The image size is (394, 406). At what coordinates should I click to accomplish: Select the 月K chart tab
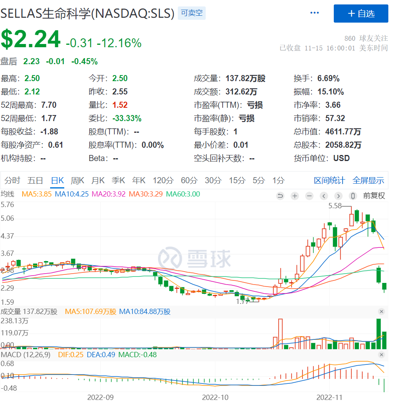98,180
